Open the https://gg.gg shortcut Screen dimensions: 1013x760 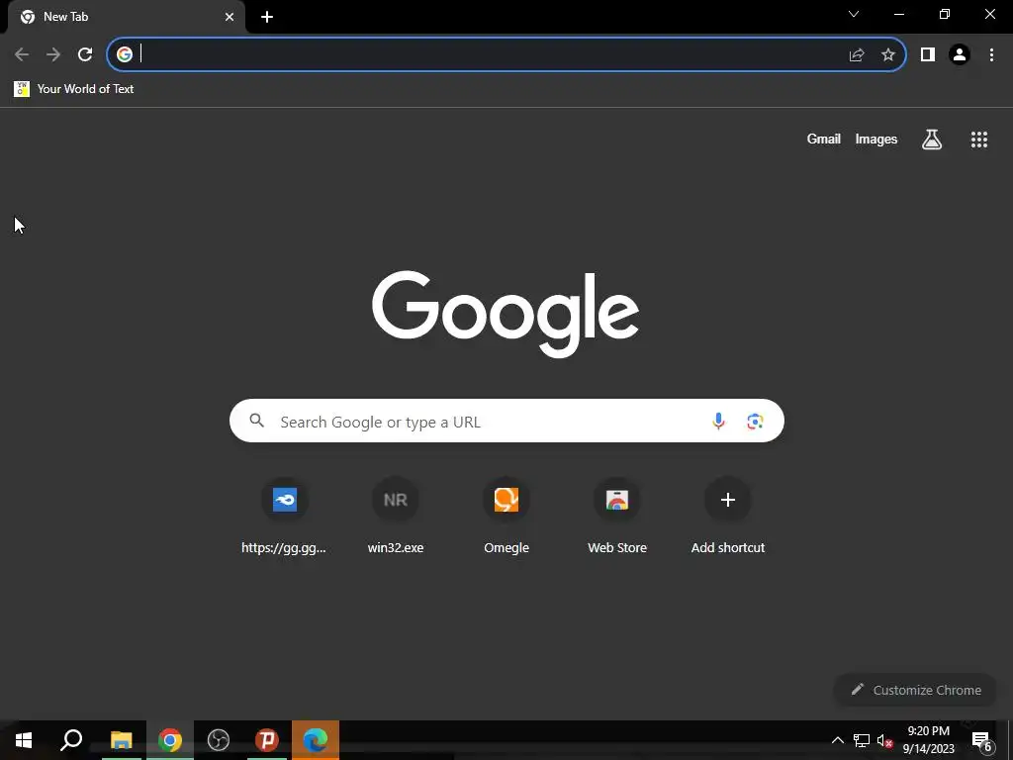point(284,517)
